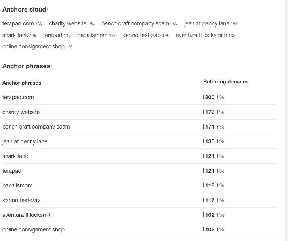Select 'jean at penny lane' table row
Viewport: 288px width, 241px height.
(139, 141)
